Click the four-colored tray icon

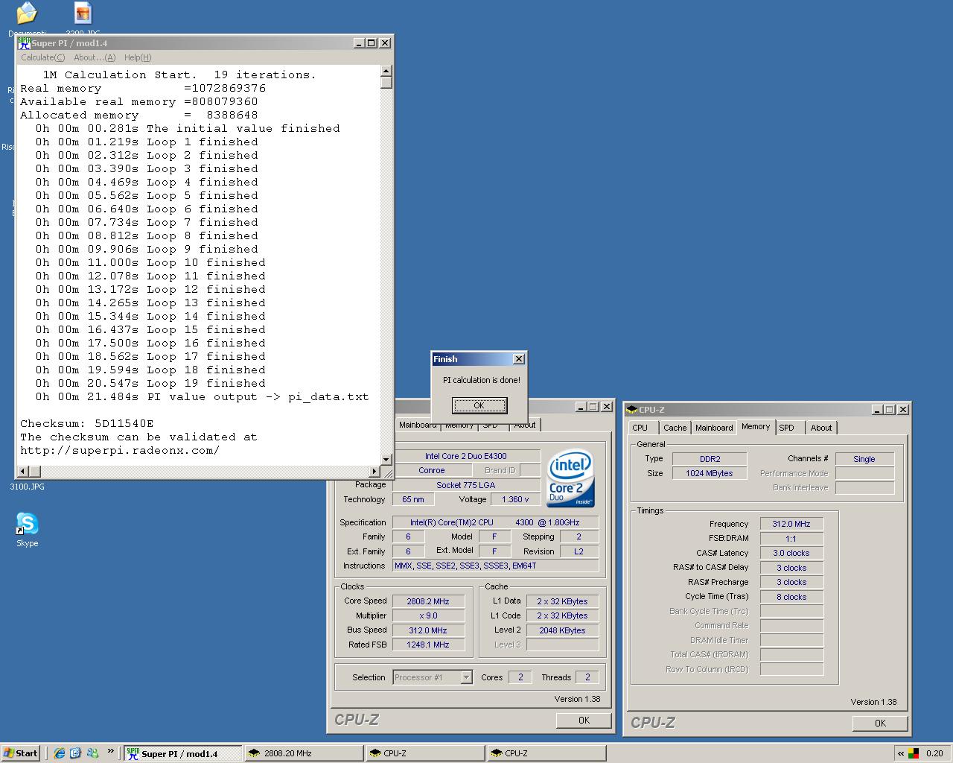tap(914, 753)
